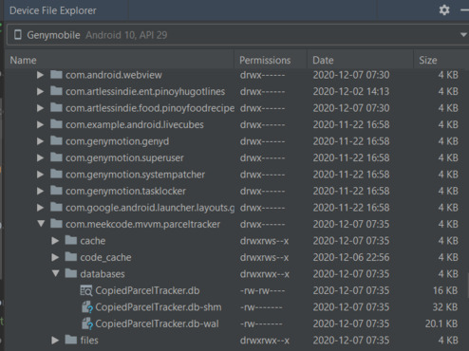Click the com.genymotion.superuser folder icon
Image resolution: width=469 pixels, height=351 pixels.
[x=56, y=157]
